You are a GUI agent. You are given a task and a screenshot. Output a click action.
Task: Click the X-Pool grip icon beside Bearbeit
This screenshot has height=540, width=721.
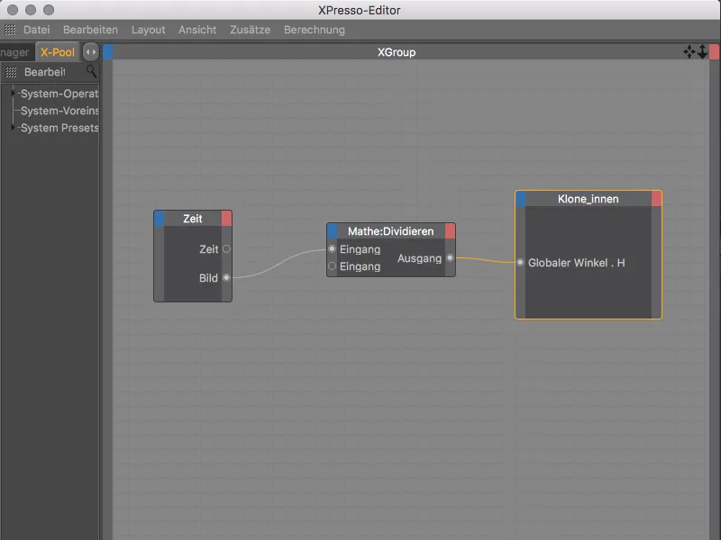[11, 72]
